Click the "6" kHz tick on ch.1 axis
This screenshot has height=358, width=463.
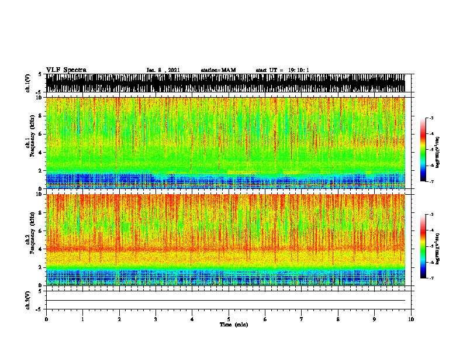[x=42, y=135]
